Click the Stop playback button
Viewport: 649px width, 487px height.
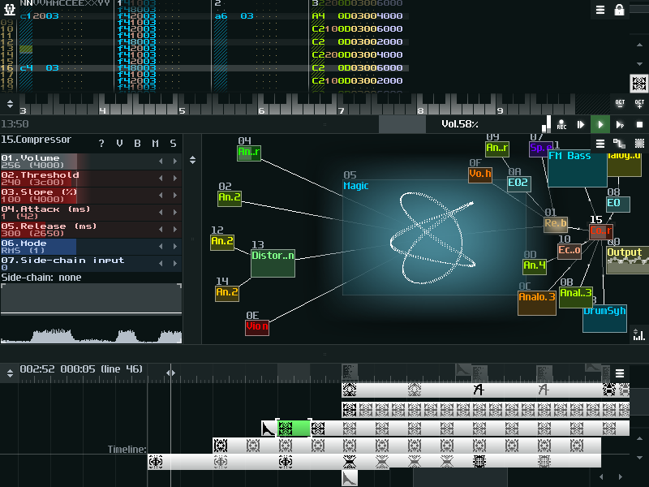pyautogui.click(x=639, y=125)
